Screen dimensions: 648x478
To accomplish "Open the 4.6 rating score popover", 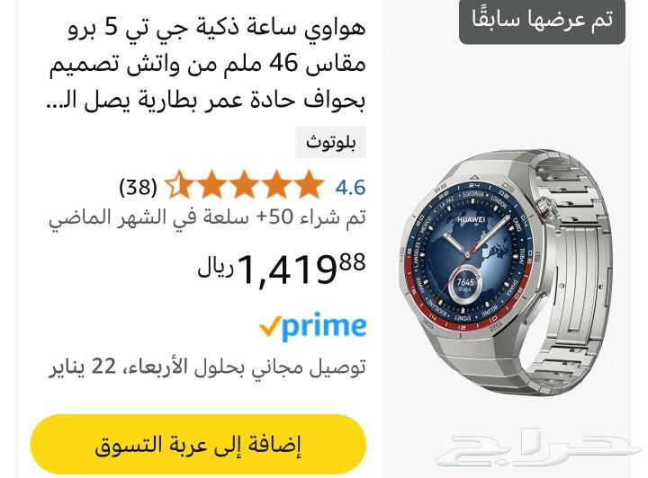I will click(350, 187).
